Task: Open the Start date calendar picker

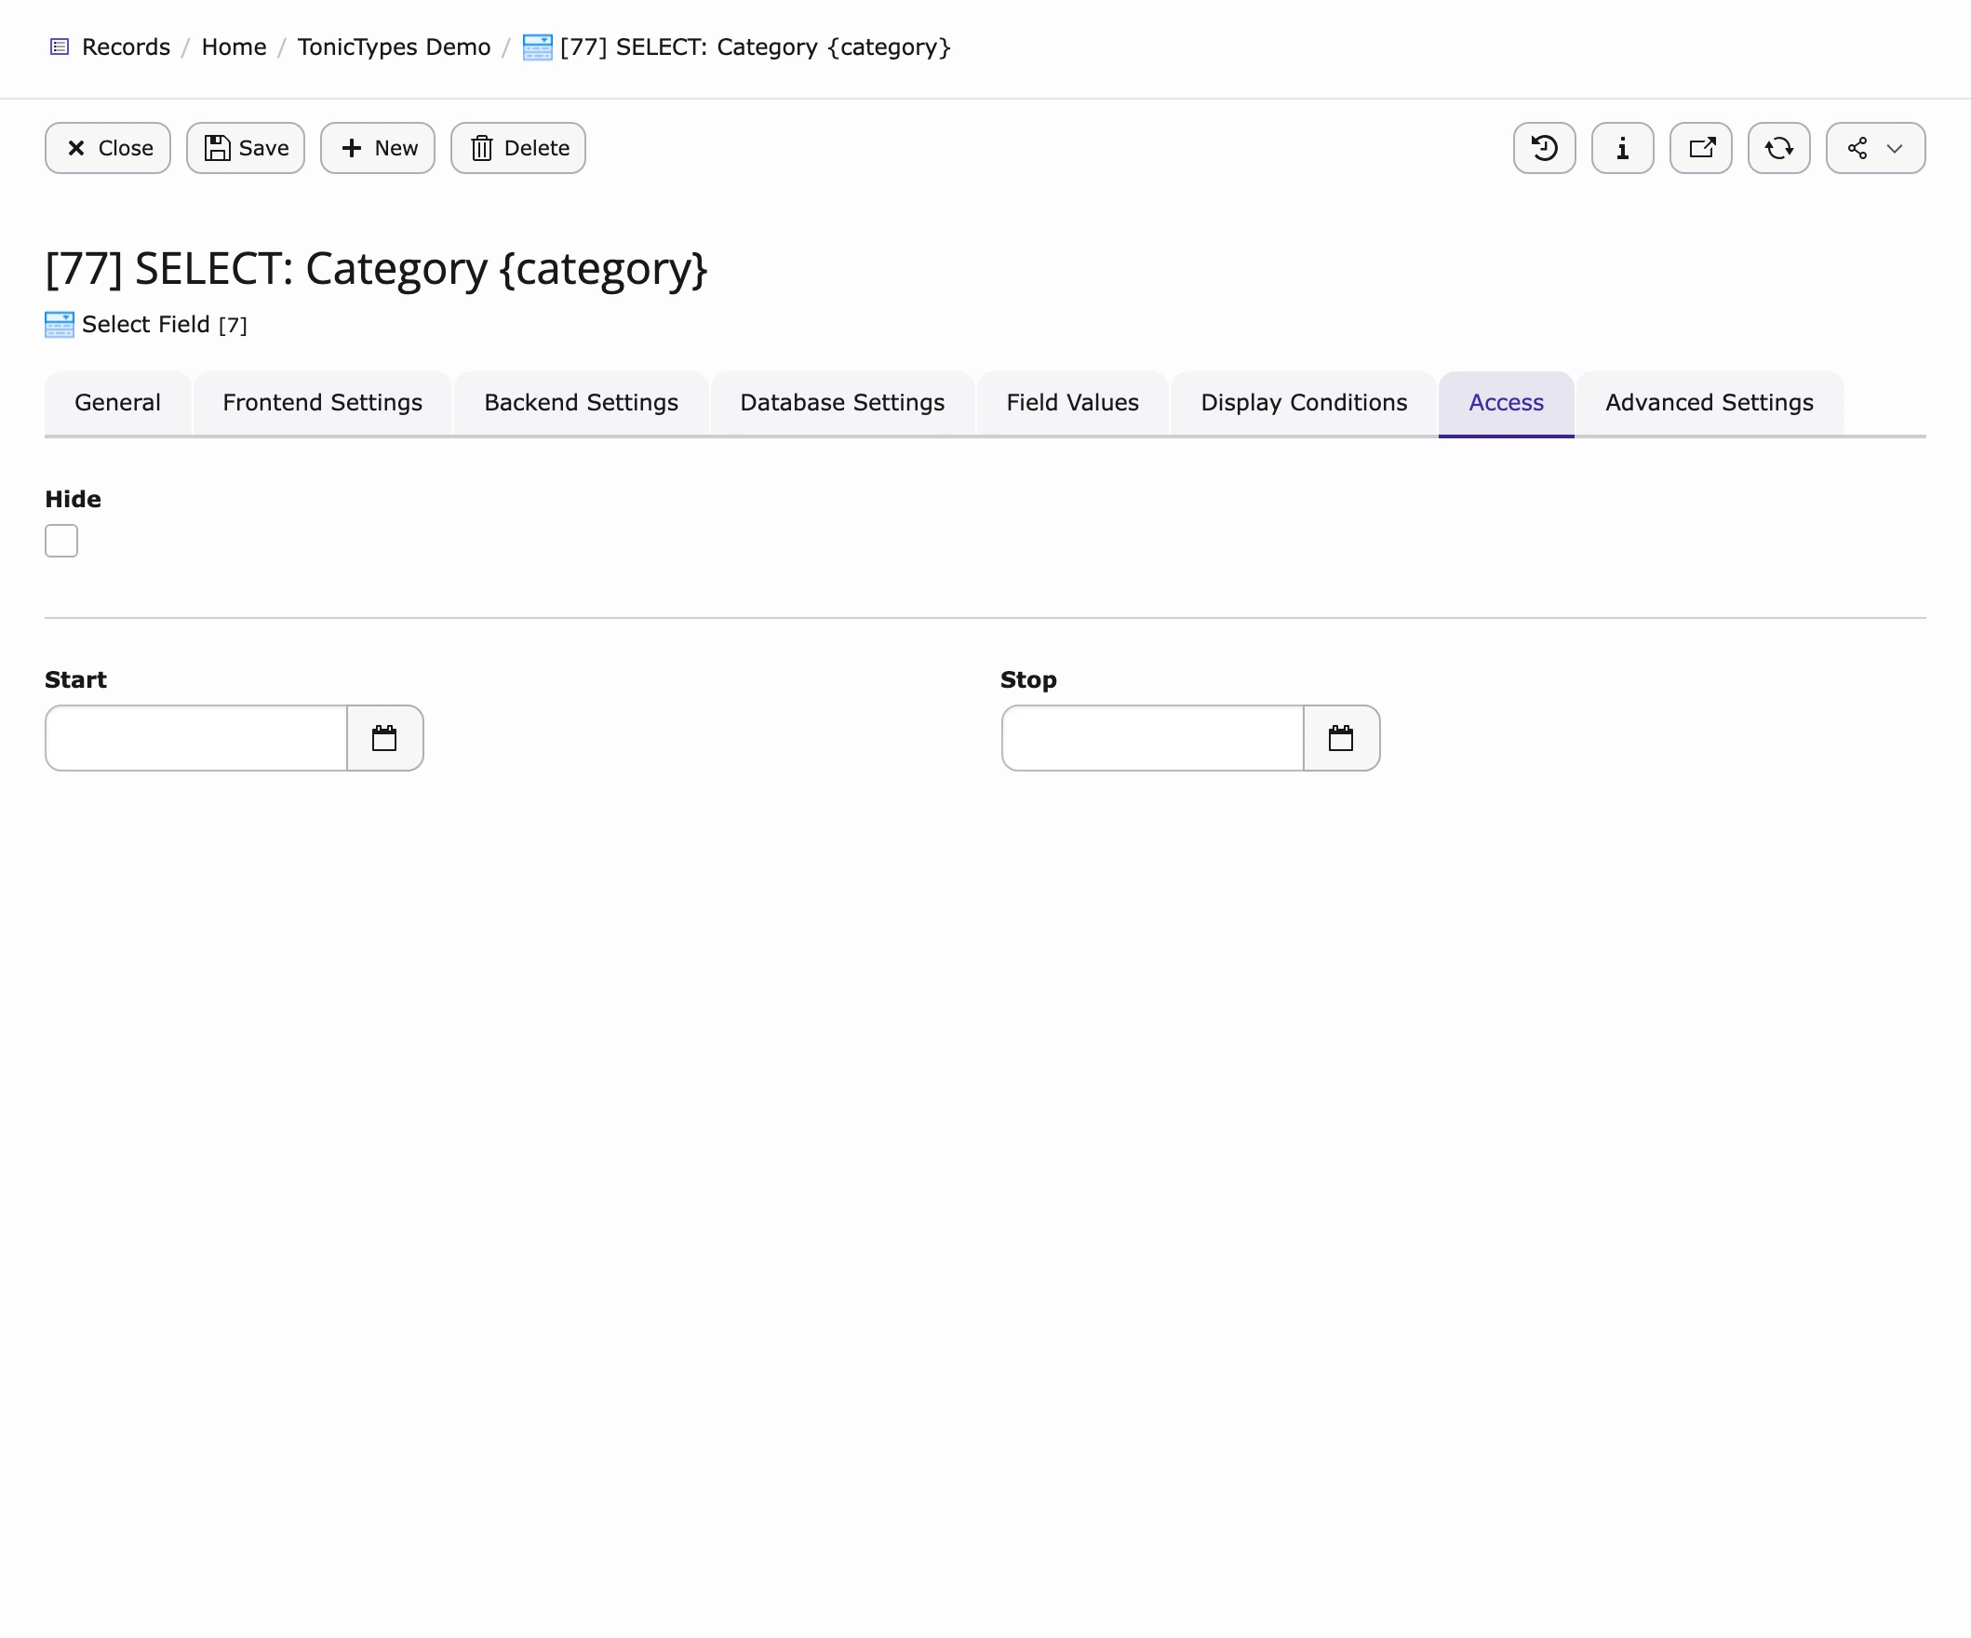Action: click(x=385, y=738)
